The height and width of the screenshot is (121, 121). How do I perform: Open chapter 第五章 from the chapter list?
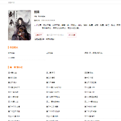click(x=51, y=78)
